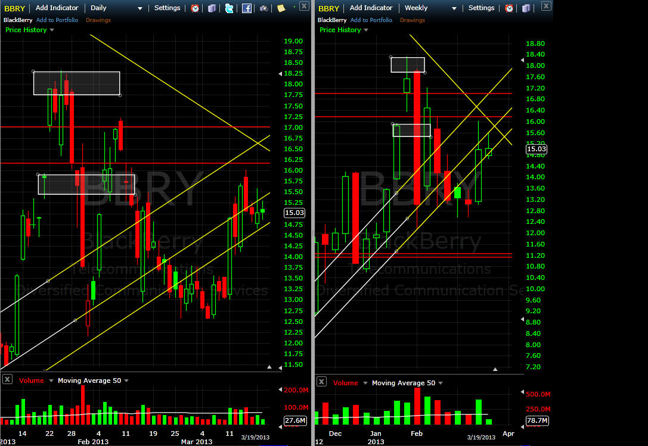Close the Weekly chart with the top X
This screenshot has width=648, height=446.
coord(546,6)
